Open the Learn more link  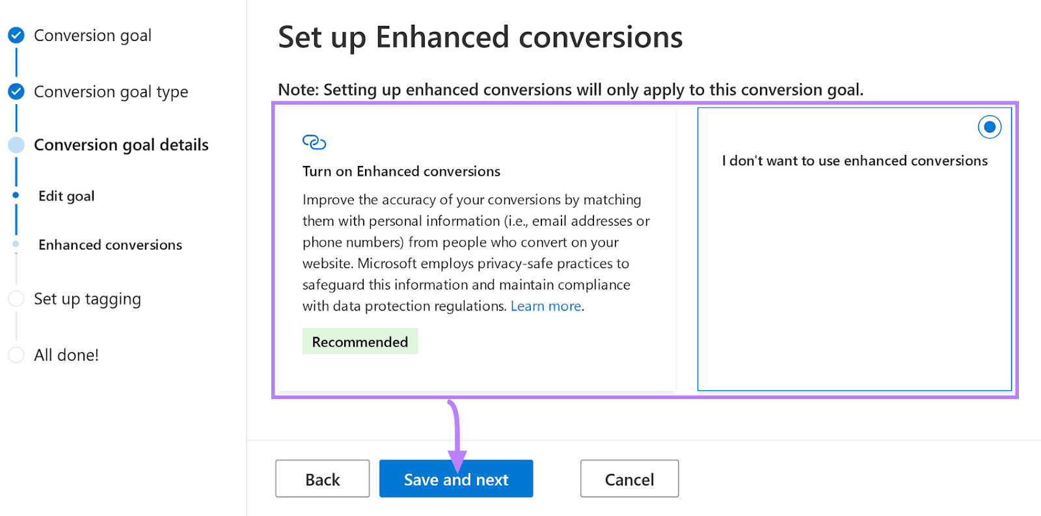click(x=546, y=306)
